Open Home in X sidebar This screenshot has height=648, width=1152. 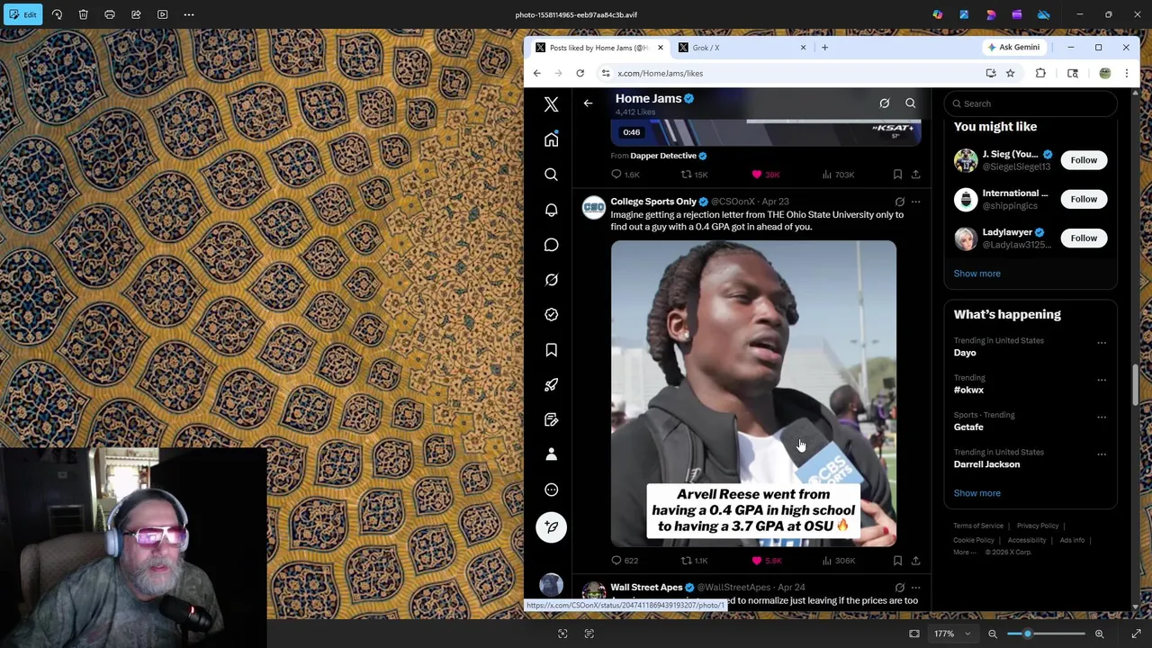tap(551, 139)
